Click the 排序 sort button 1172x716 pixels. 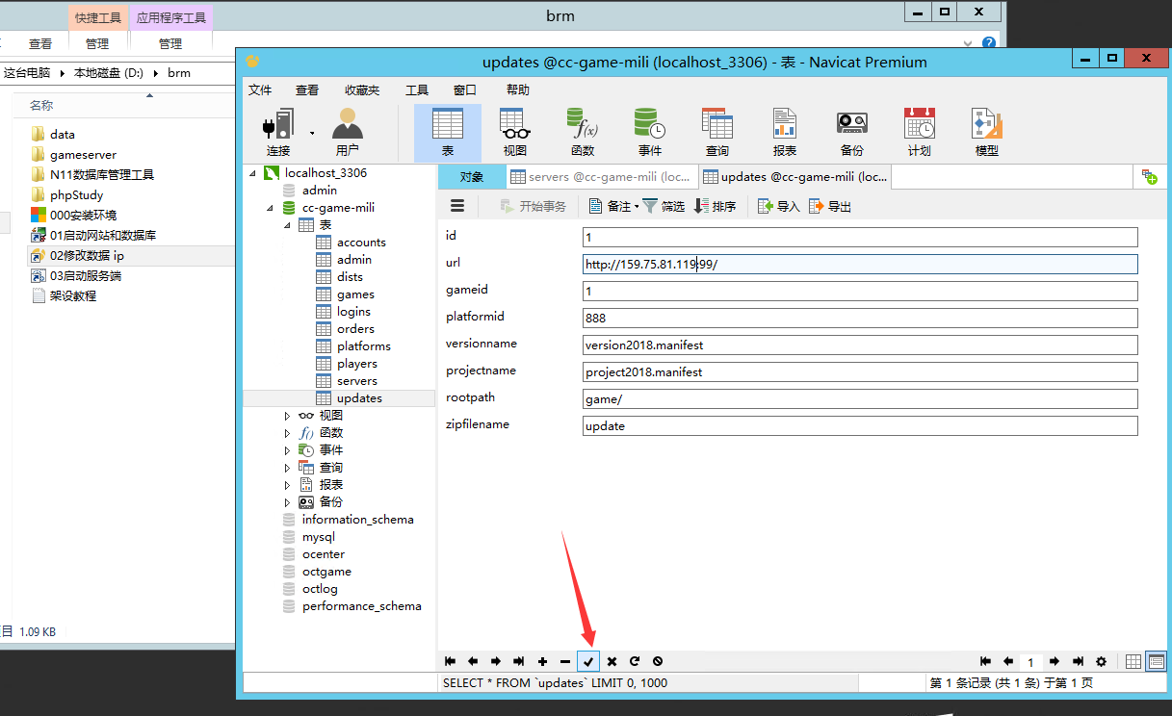[715, 206]
